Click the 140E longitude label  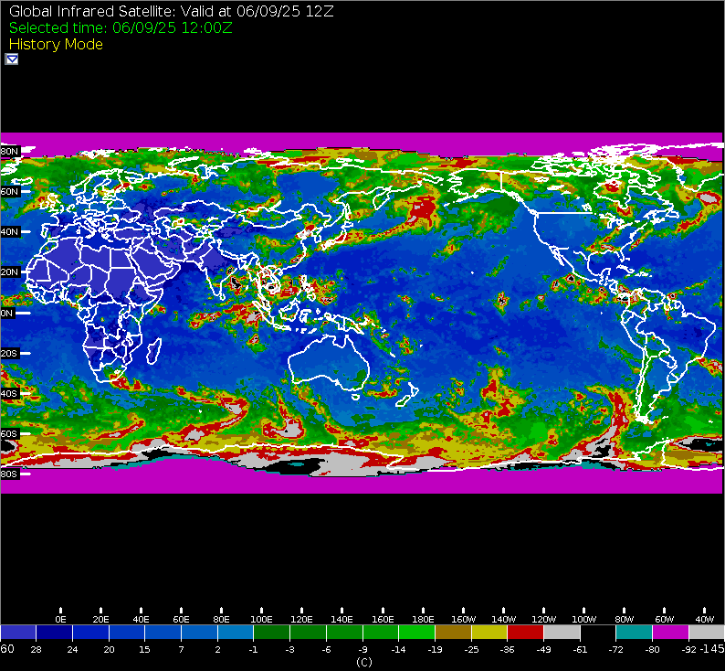point(341,619)
